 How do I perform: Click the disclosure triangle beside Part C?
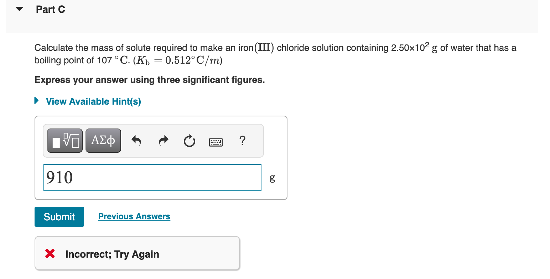(x=19, y=9)
